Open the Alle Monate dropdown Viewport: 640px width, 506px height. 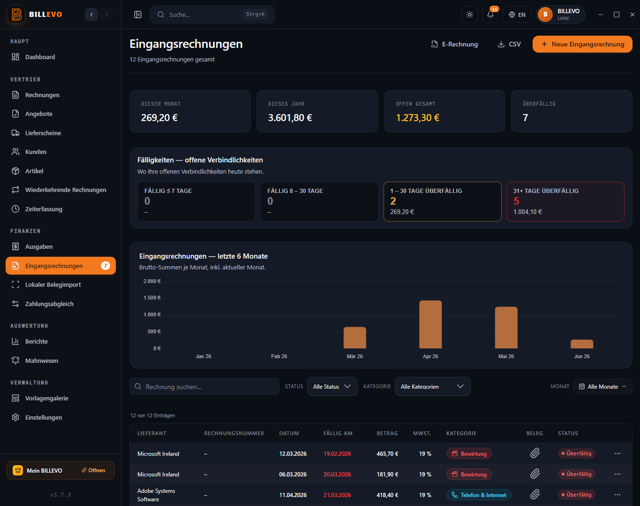603,386
